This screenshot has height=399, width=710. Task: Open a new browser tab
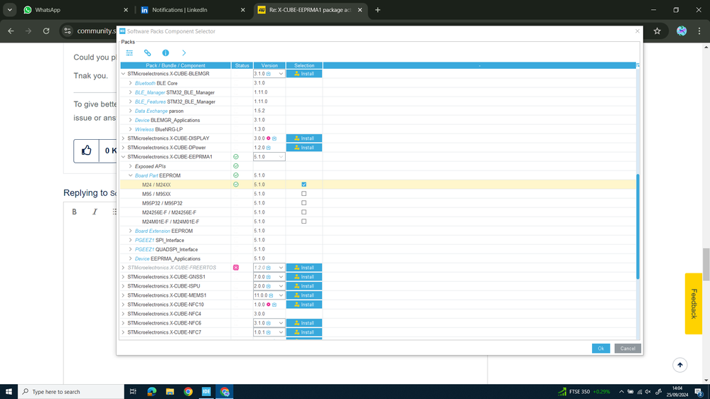click(377, 9)
